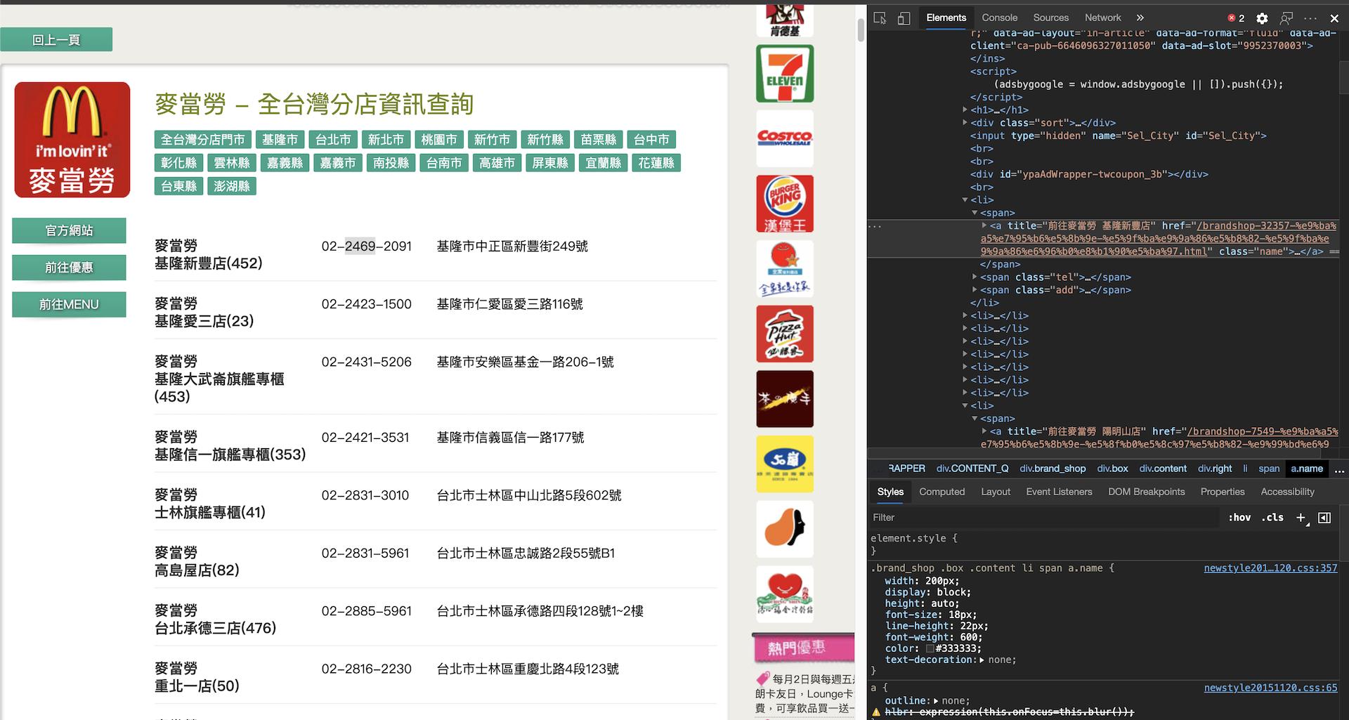The width and height of the screenshot is (1349, 720).
Task: Filter stores by 澎湖縣
Action: [232, 186]
